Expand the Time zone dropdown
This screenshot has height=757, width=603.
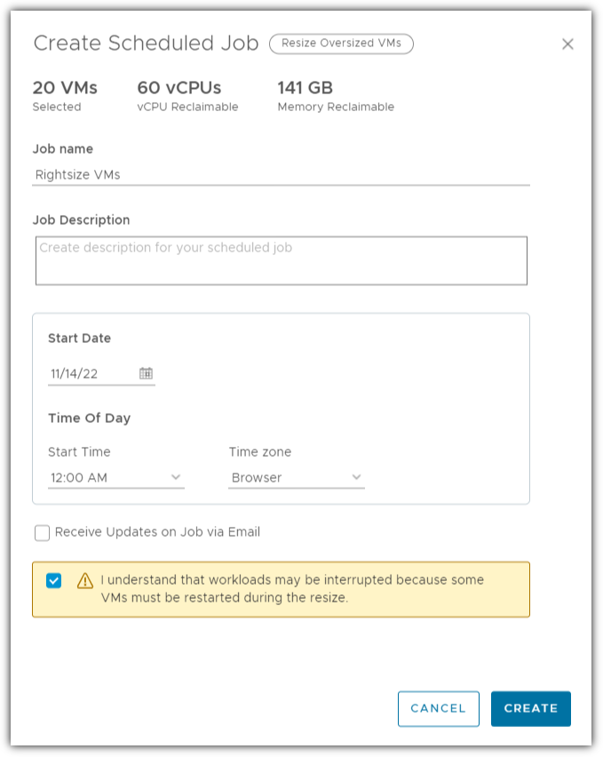click(297, 478)
